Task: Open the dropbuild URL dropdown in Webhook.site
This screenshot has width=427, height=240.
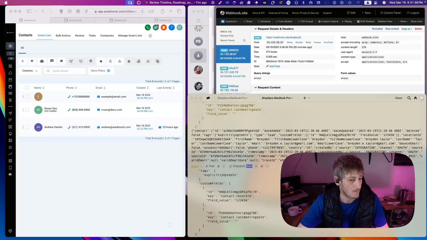Action: [230, 21]
